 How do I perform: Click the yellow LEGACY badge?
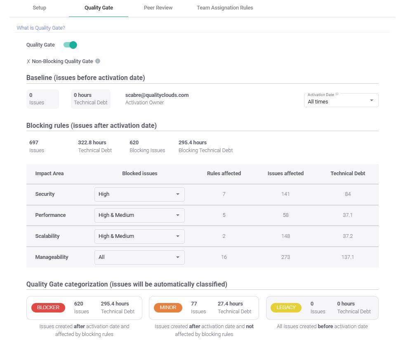pos(286,308)
